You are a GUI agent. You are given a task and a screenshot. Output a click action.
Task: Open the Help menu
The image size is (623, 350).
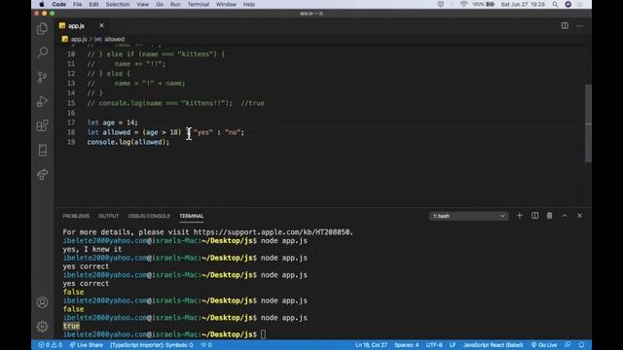point(249,4)
